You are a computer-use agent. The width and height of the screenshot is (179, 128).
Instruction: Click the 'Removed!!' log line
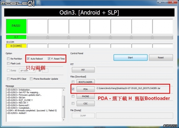click(x=18, y=105)
